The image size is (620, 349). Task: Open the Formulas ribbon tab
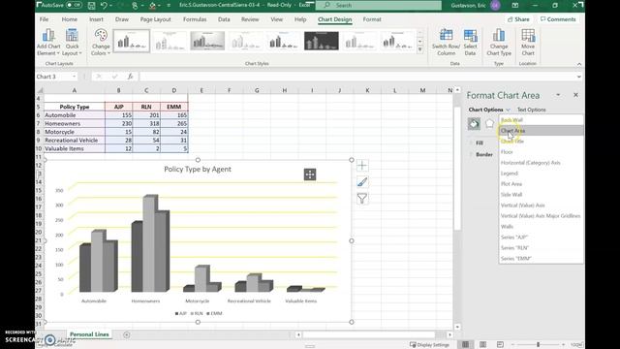pos(195,19)
